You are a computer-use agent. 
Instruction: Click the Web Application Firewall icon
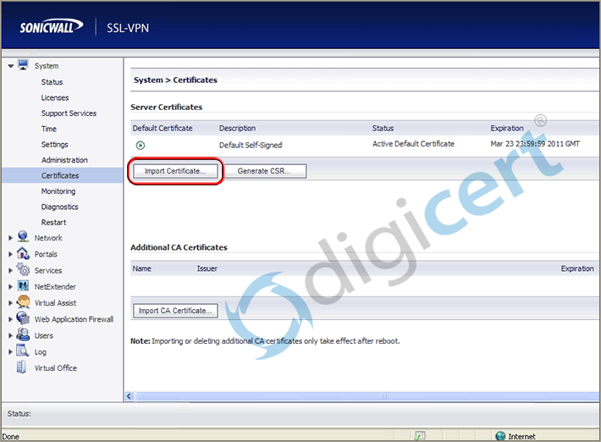click(x=24, y=319)
